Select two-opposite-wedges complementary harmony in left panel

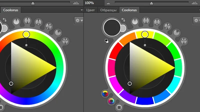tap(27, 20)
